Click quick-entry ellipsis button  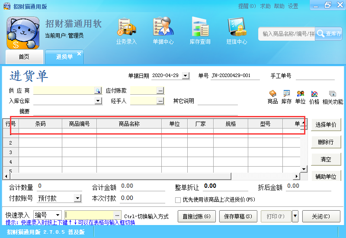pyautogui.click(x=117, y=215)
